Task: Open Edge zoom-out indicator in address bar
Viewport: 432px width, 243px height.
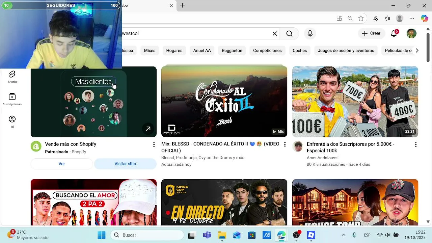Action: coord(350,18)
